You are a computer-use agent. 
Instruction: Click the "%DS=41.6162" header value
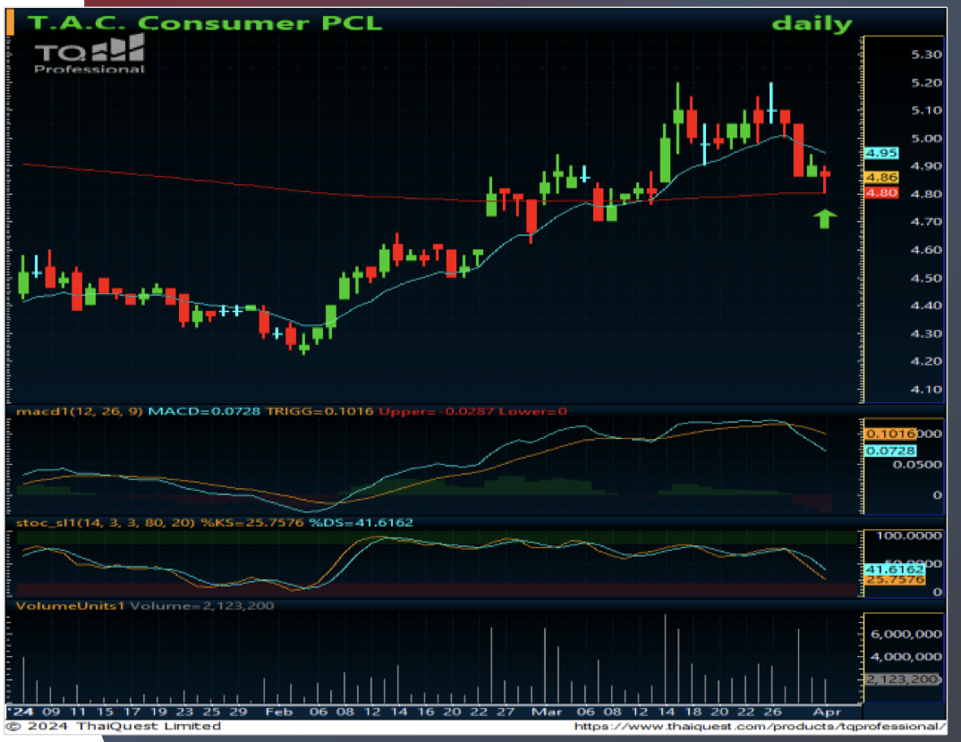tap(361, 522)
